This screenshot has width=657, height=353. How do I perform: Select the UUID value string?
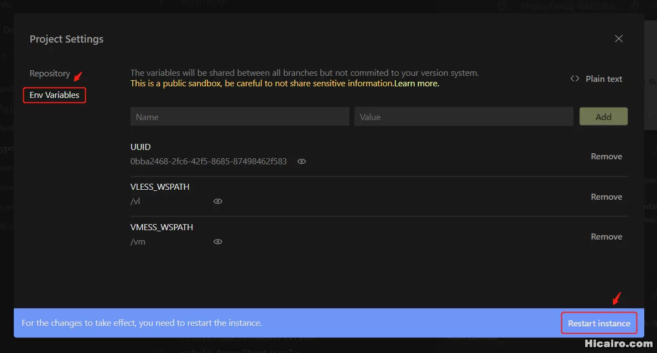[x=208, y=162]
